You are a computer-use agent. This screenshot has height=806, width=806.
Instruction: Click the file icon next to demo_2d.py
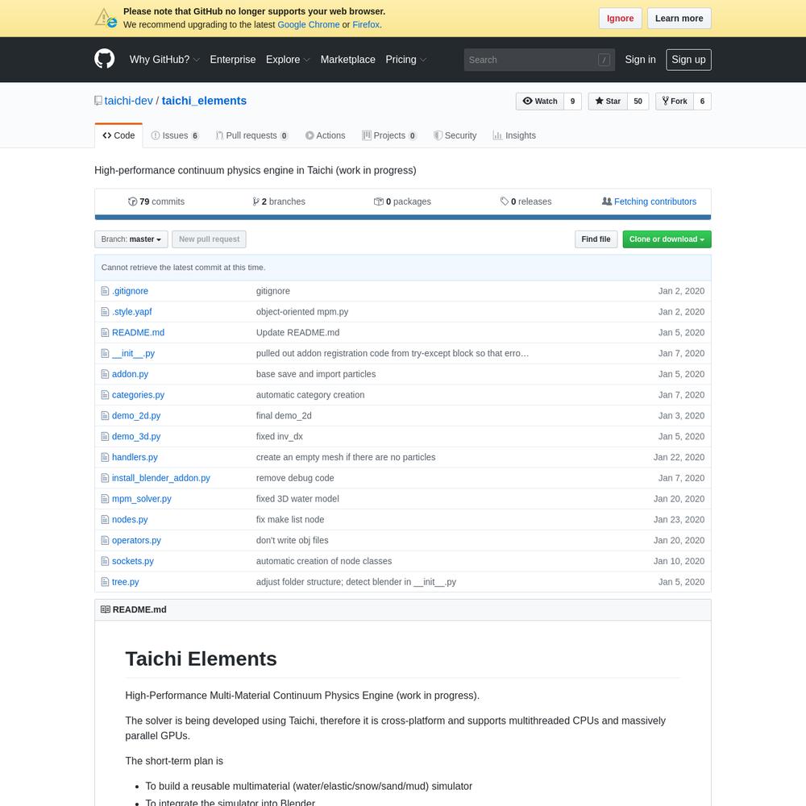pyautogui.click(x=105, y=415)
